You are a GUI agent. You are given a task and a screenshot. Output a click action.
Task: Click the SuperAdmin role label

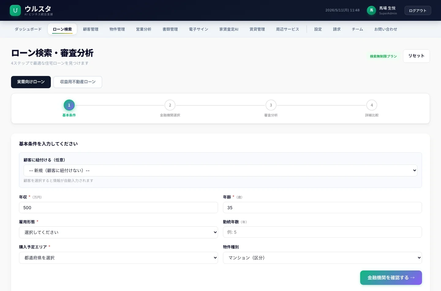(x=388, y=13)
